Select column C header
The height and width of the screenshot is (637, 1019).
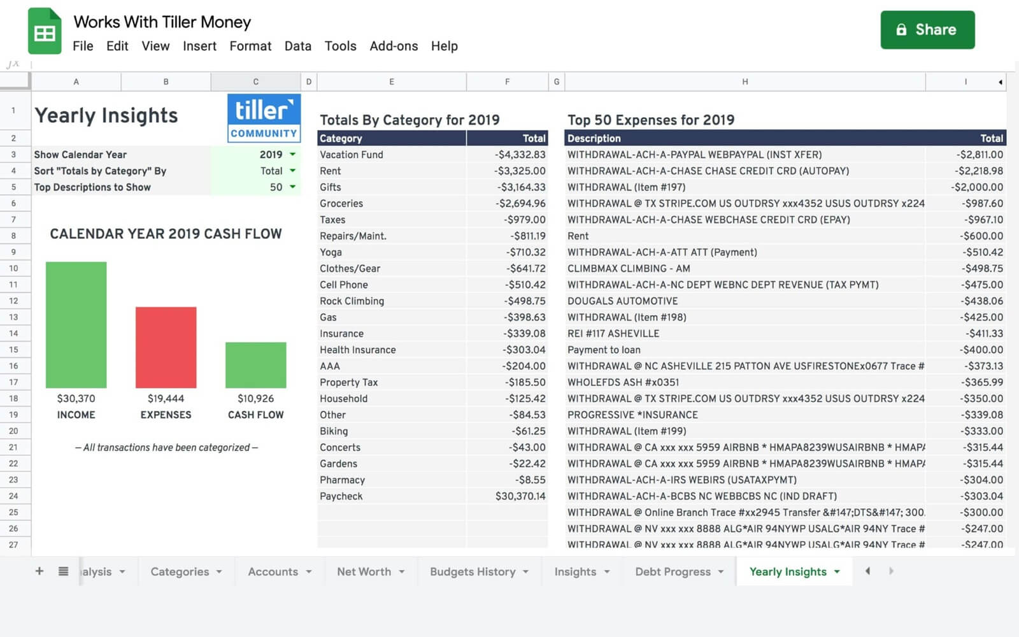click(255, 82)
